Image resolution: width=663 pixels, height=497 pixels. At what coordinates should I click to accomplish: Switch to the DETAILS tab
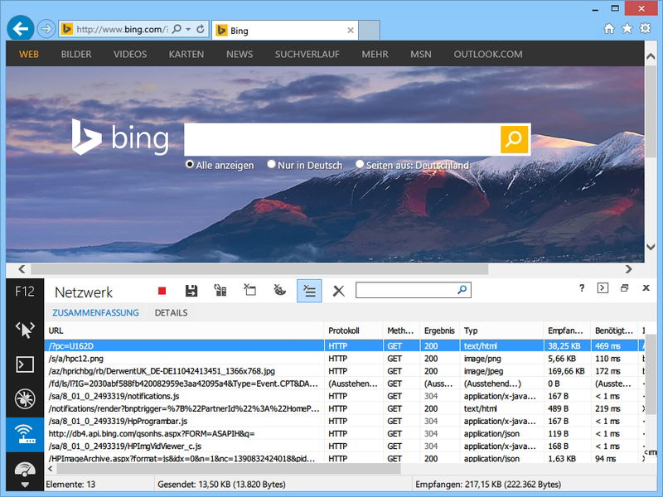pos(171,313)
